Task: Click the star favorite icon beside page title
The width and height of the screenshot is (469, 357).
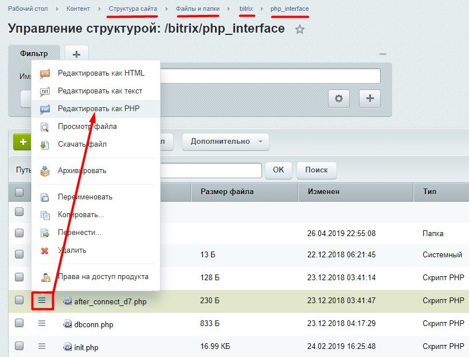Action: click(x=299, y=30)
